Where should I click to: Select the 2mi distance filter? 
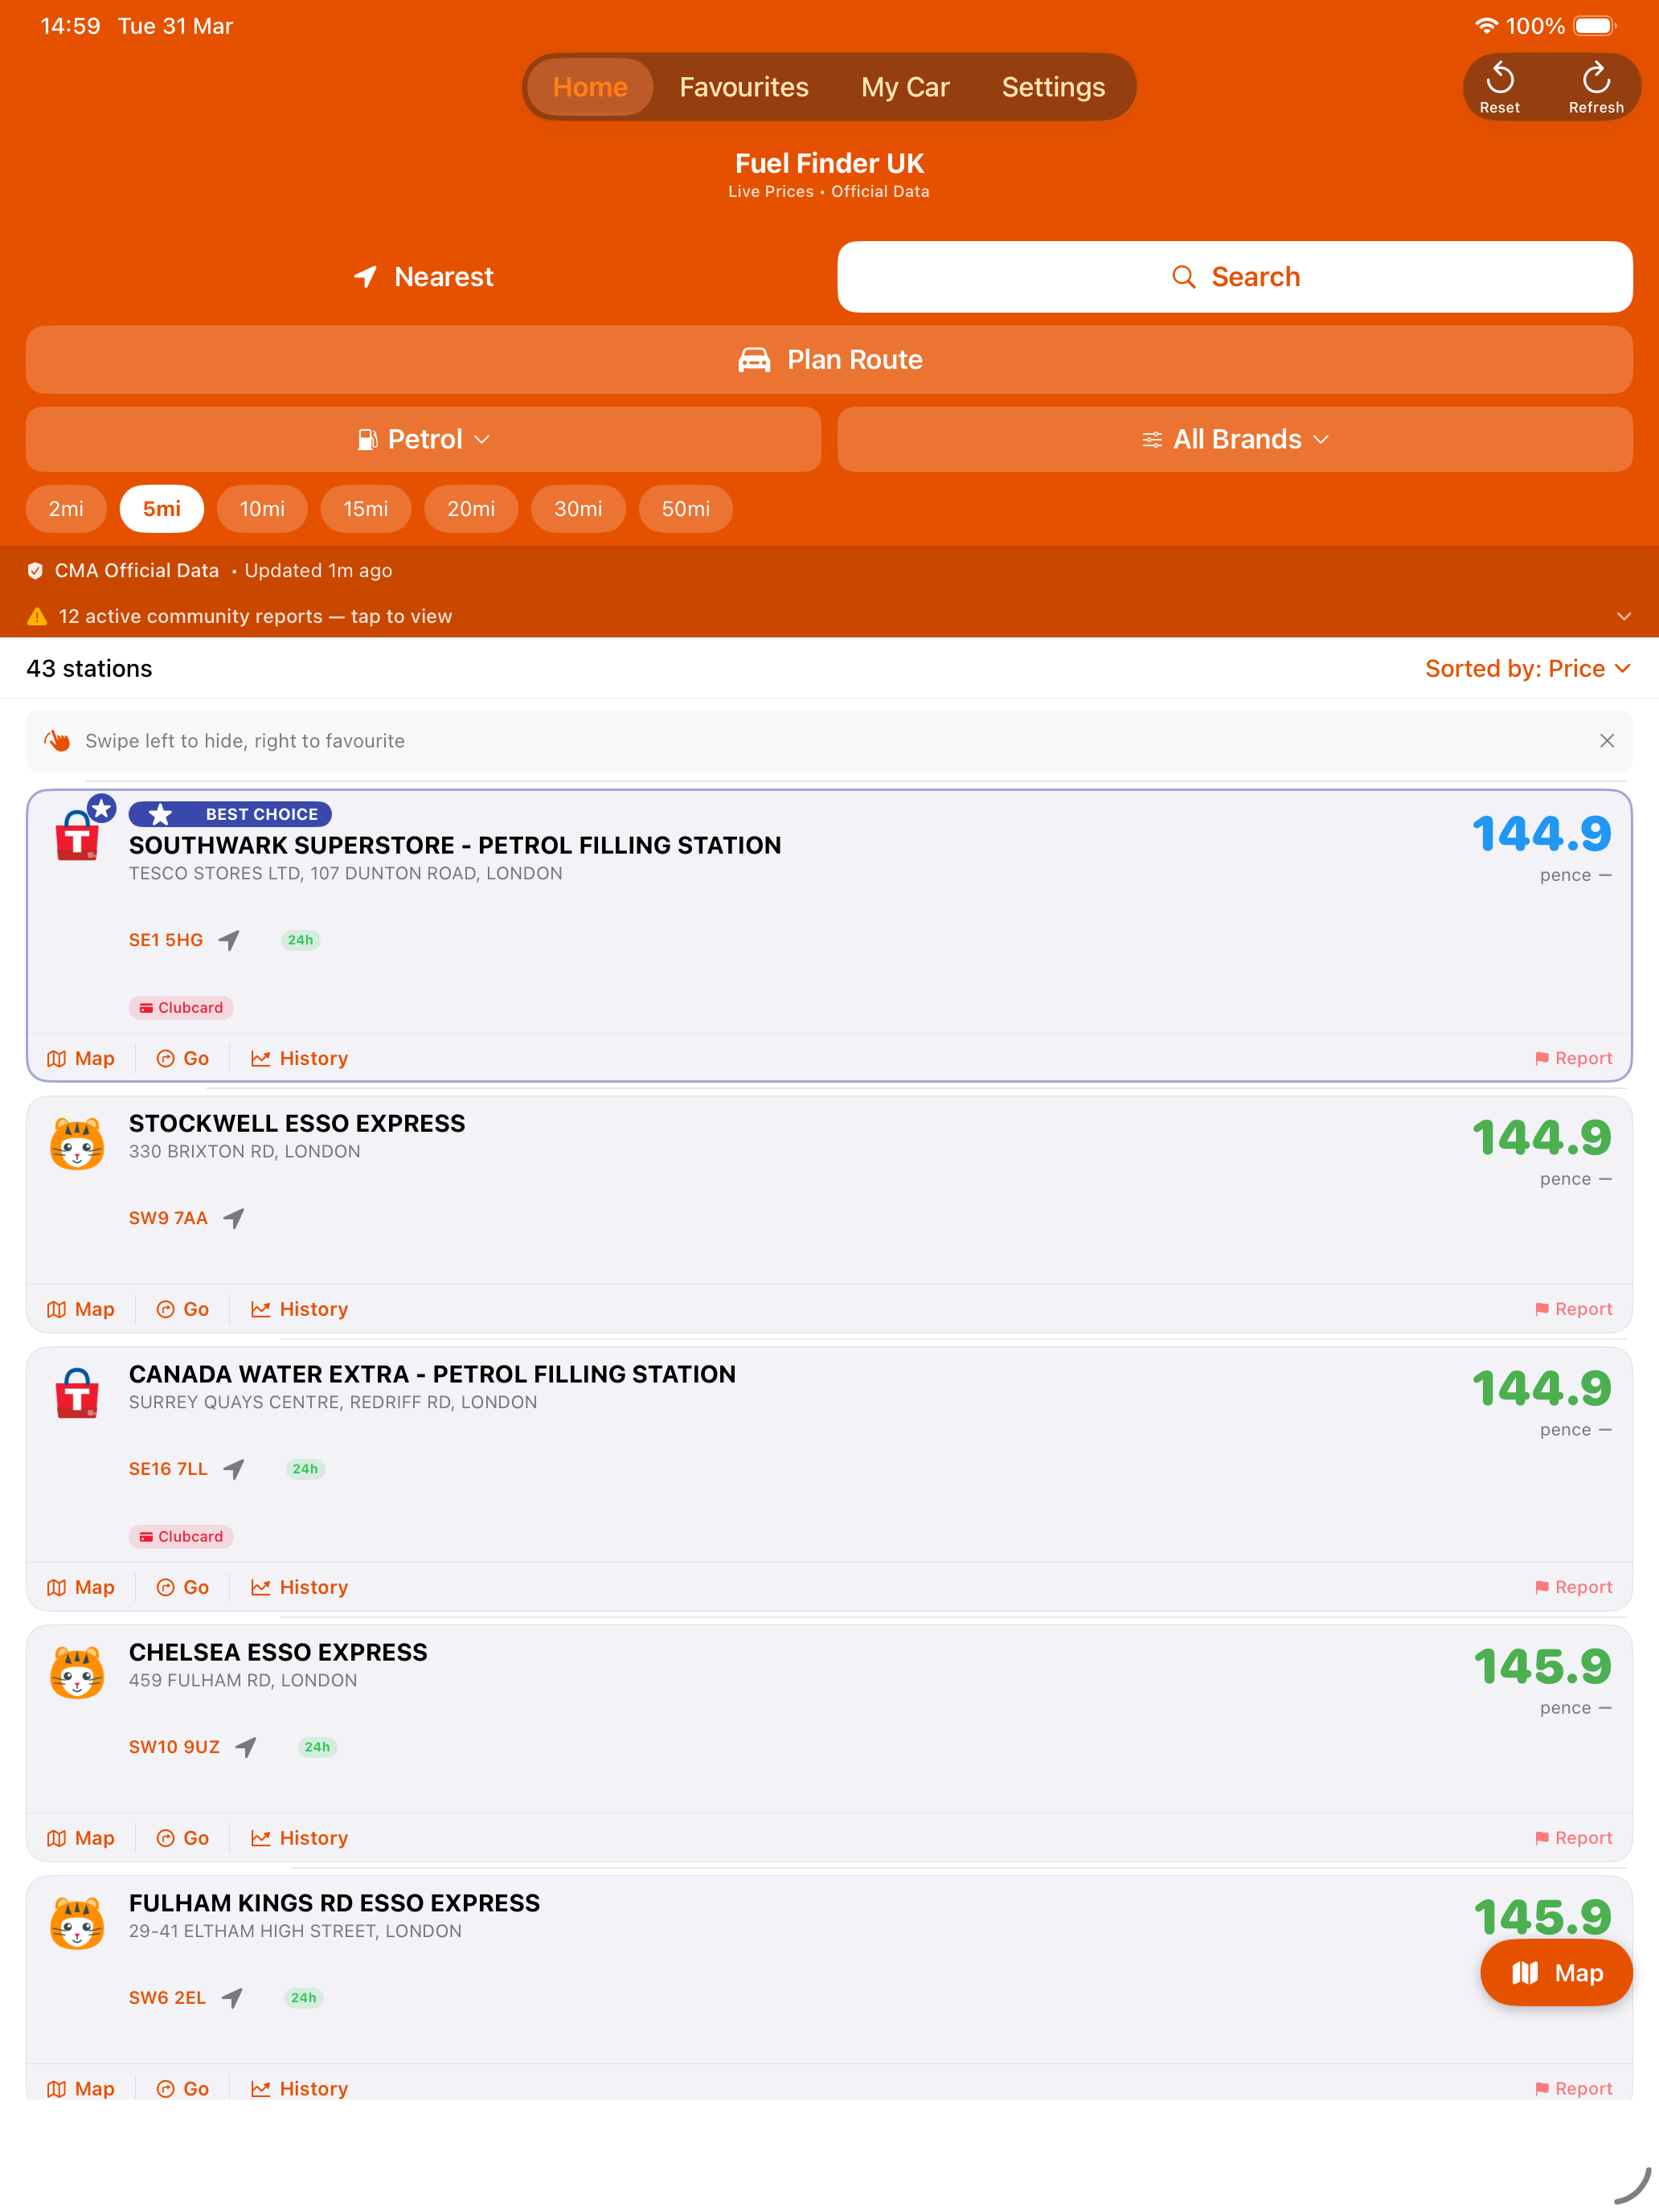[66, 509]
